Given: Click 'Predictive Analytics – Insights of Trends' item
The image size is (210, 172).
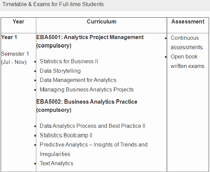Looking at the screenshot, I should pos(93,144).
